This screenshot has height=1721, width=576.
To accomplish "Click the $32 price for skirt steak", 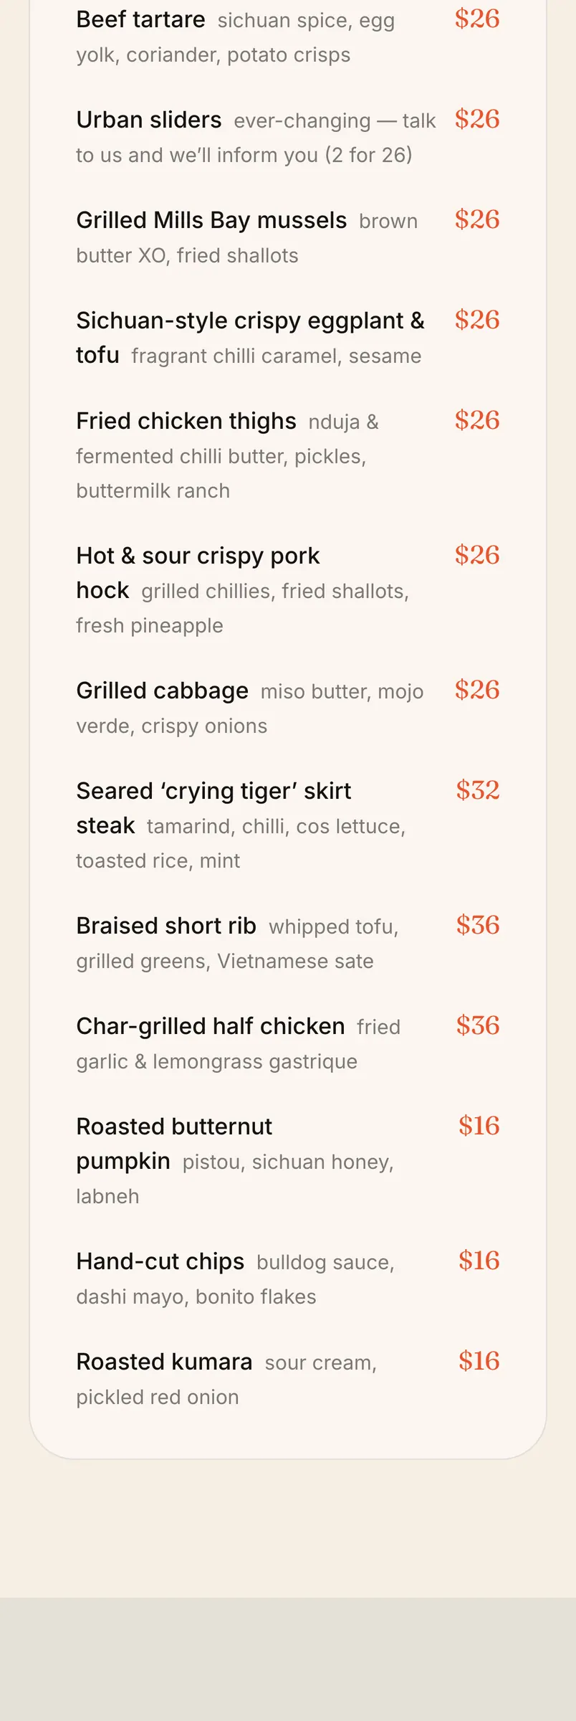I will pyautogui.click(x=478, y=790).
